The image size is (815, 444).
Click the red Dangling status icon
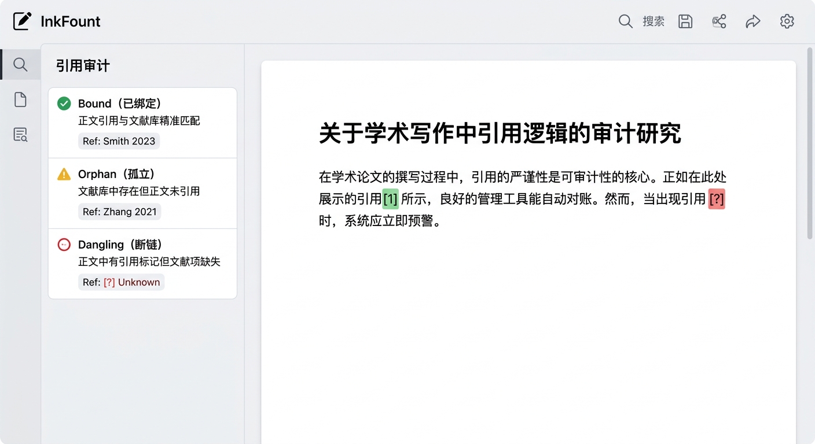(x=64, y=245)
